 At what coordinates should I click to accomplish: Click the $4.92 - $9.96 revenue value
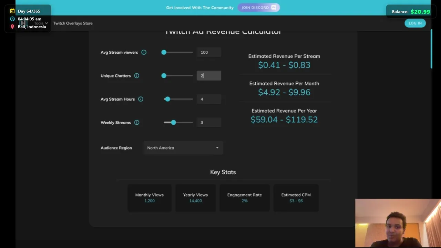tap(284, 92)
